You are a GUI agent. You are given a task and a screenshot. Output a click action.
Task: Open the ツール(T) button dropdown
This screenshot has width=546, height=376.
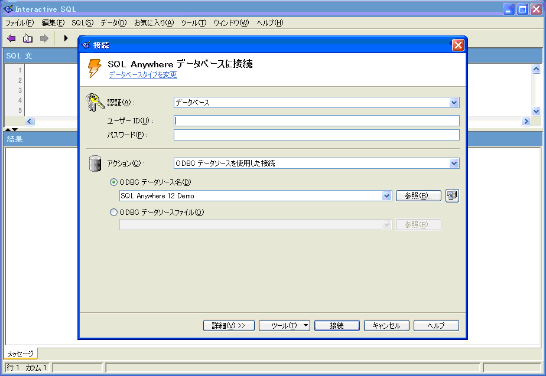(305, 325)
